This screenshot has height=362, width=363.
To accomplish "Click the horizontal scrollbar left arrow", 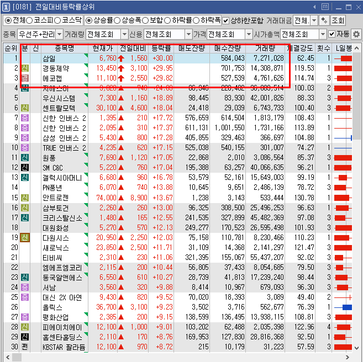I will pos(8,358).
